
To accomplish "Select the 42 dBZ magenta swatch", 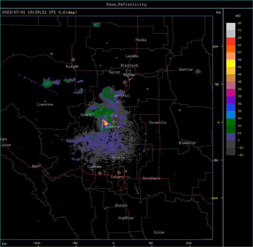I will point(231,92).
